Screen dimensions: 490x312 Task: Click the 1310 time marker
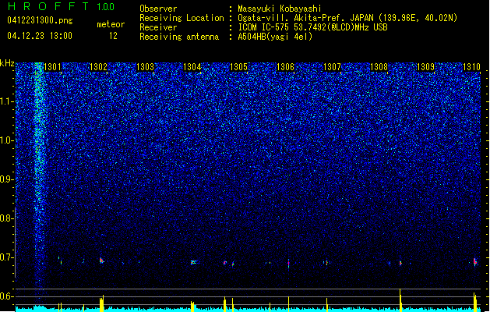[x=471, y=67]
